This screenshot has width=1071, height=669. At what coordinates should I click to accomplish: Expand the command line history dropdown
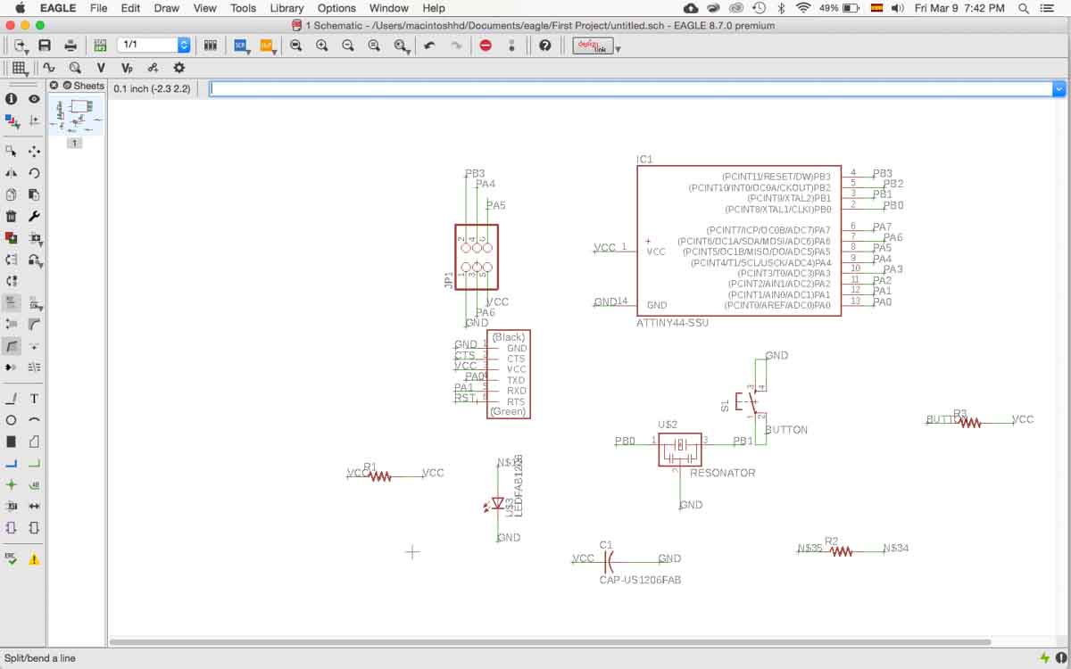[x=1059, y=89]
